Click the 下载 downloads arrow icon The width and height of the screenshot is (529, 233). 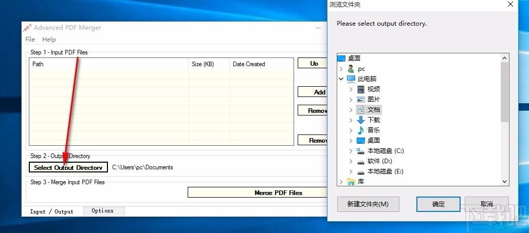(x=361, y=120)
